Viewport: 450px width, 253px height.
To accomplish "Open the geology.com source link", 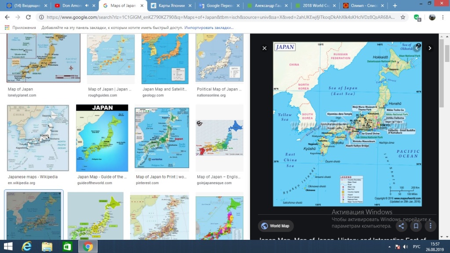I will pyautogui.click(x=153, y=95).
